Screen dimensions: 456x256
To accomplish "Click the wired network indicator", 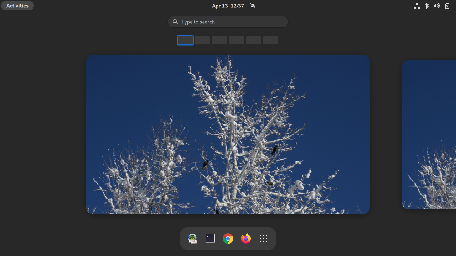I will point(416,6).
